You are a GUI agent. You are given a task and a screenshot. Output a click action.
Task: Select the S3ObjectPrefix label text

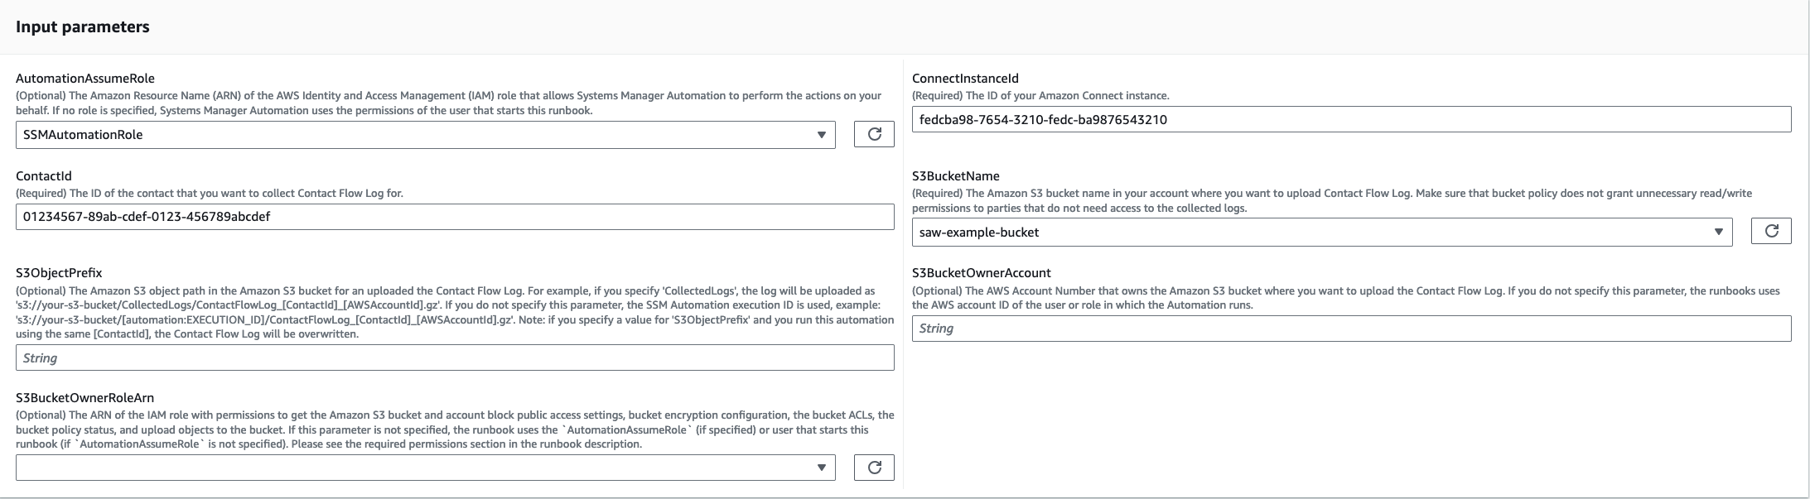tap(59, 272)
